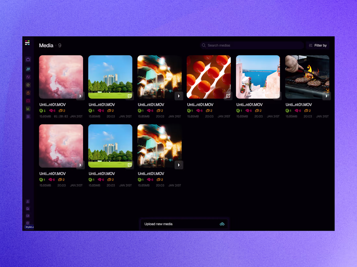
Task: Click the pink brain badge on first media card
Action: point(51,111)
